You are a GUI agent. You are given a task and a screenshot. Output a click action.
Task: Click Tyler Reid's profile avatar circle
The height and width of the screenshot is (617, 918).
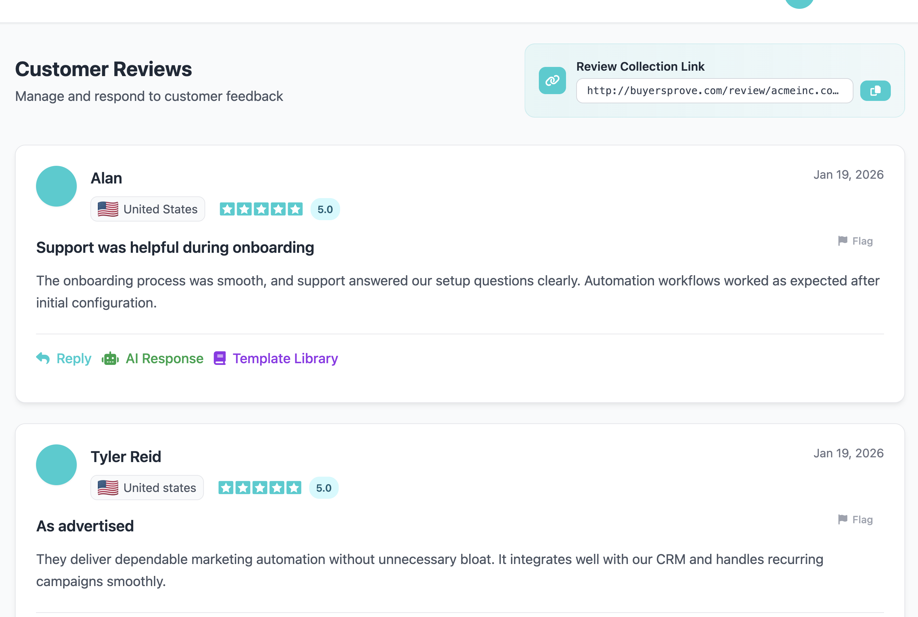56,465
